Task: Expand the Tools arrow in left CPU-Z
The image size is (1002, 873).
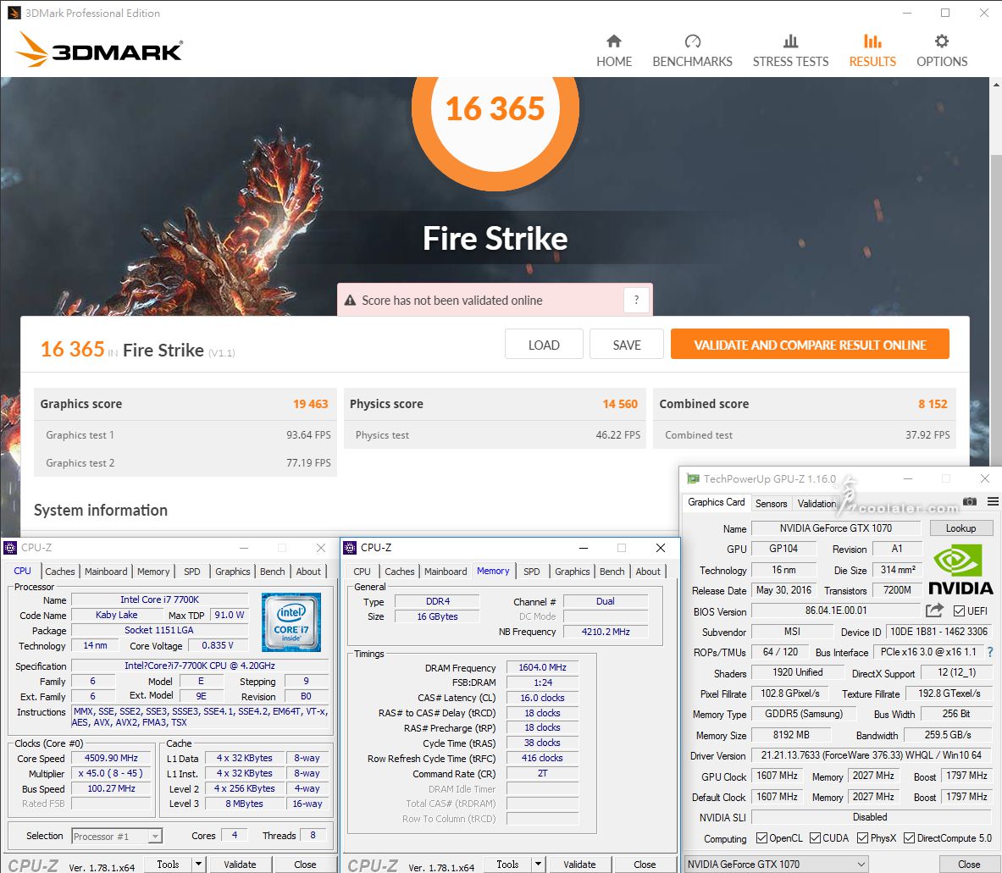Action: [x=199, y=864]
